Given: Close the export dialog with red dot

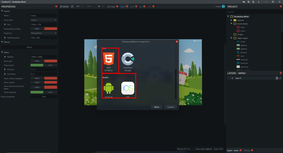Looking at the screenshot, I should (177, 42).
